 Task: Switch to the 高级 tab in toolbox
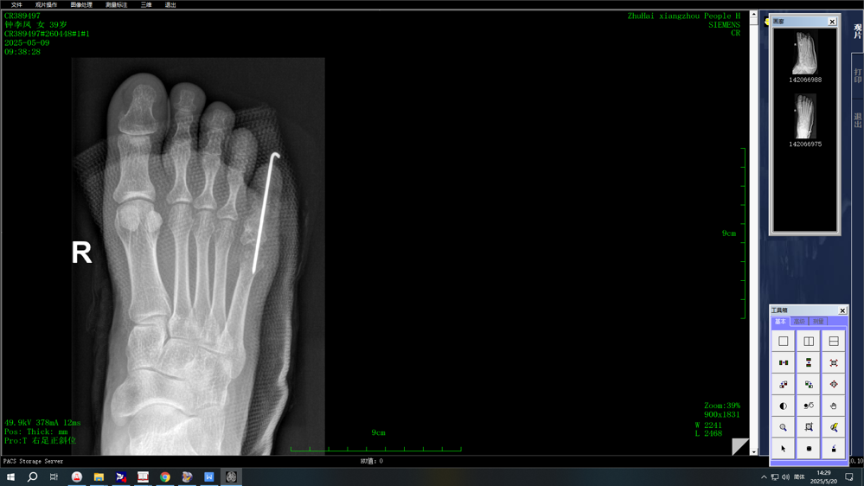[799, 322]
